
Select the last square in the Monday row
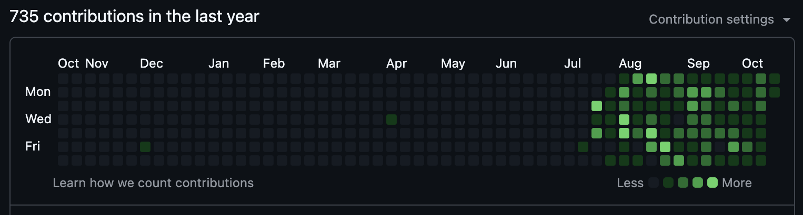click(775, 92)
